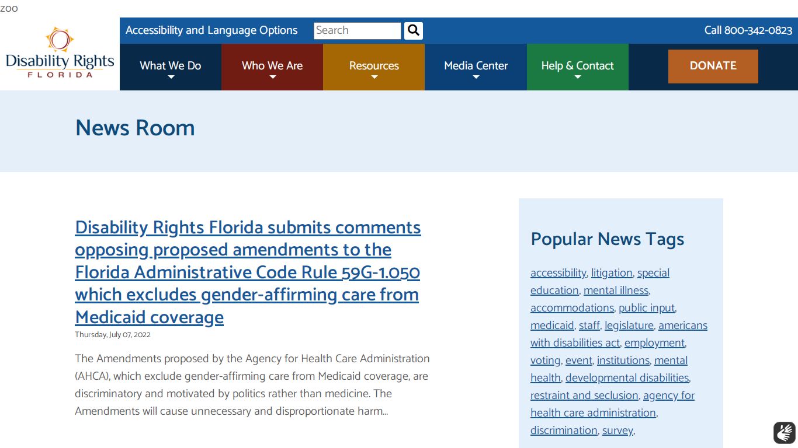Image resolution: width=798 pixels, height=448 pixels.
Task: Select the americans with disabilities act tag
Action: [619, 334]
